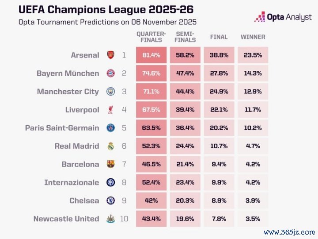Select the Semi-Finals column header
Screen dimensions: 318x239
[x=185, y=37]
